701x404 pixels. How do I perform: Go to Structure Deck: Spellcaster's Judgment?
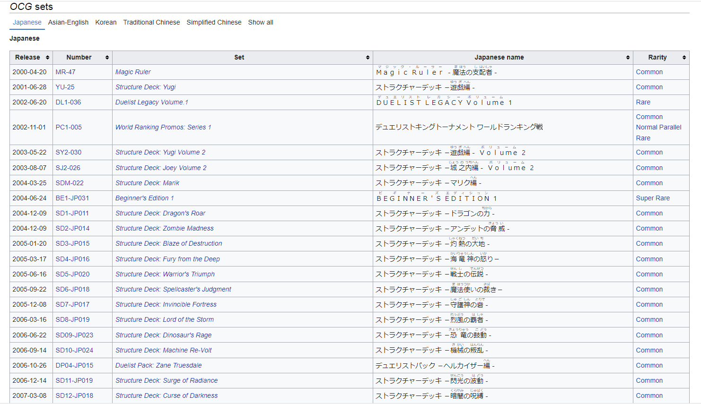point(173,289)
